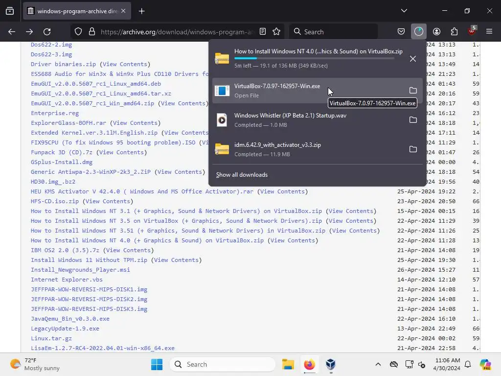Reload the current page
This screenshot has height=376, width=501.
[47, 32]
